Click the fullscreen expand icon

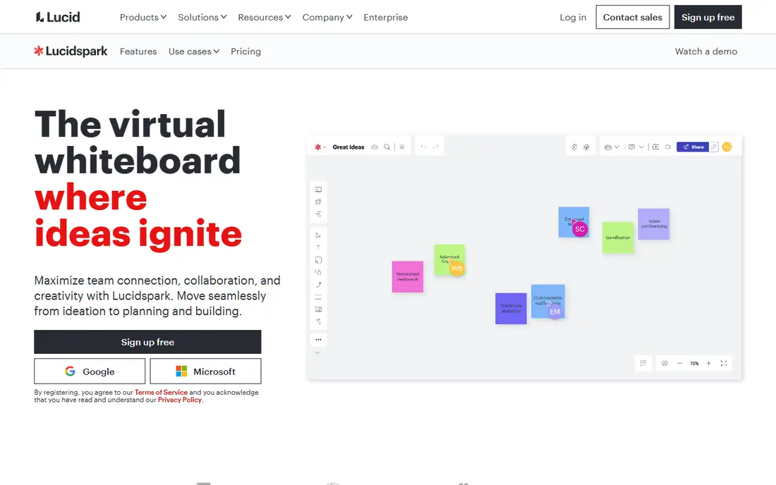tap(724, 363)
